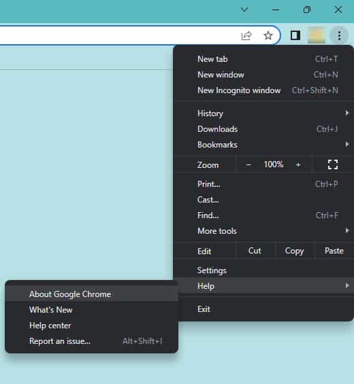
Task: Click the blurred profile avatar
Action: click(x=317, y=35)
